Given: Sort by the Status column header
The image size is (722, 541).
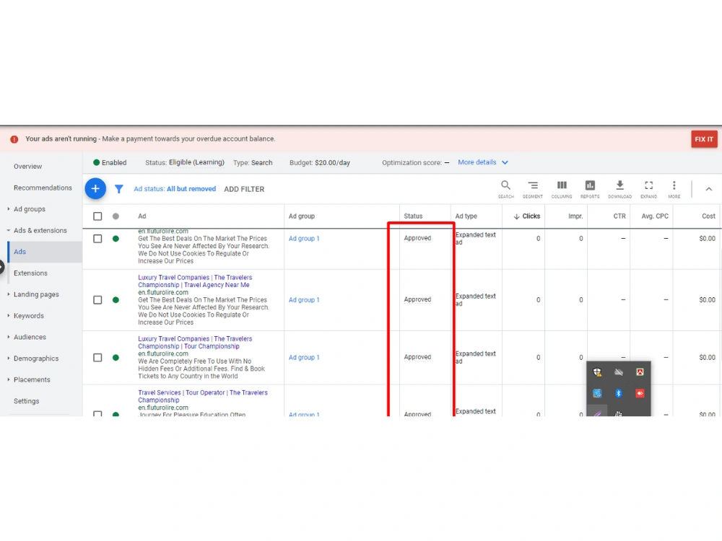Looking at the screenshot, I should [x=413, y=216].
